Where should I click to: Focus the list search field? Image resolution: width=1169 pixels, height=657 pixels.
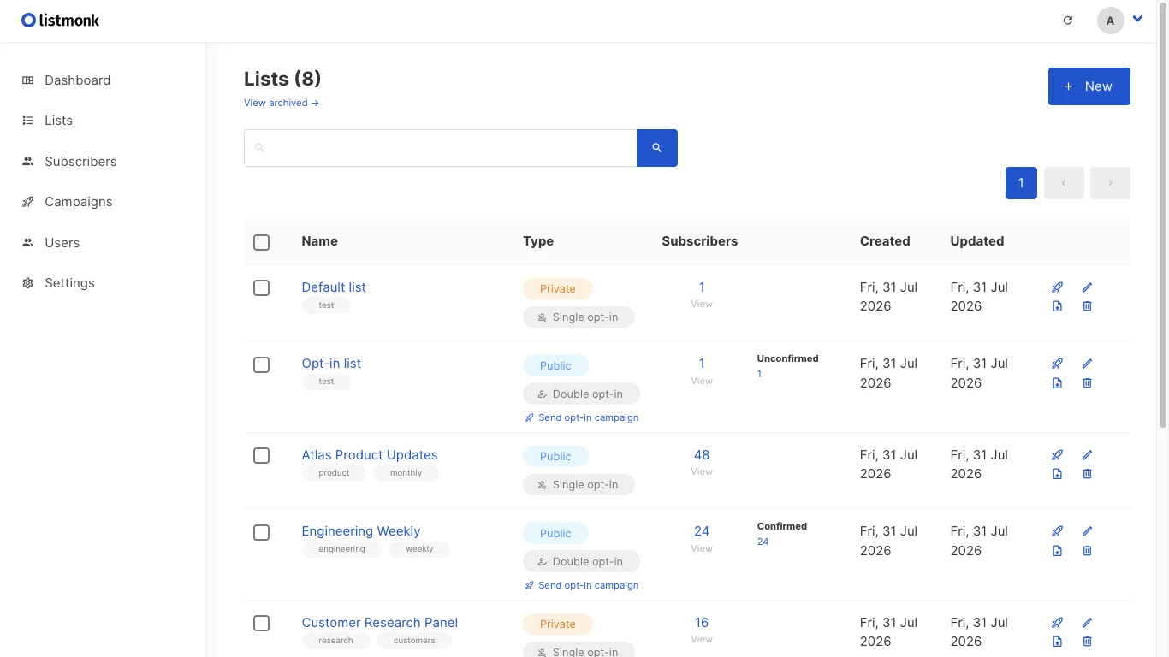[x=440, y=148]
